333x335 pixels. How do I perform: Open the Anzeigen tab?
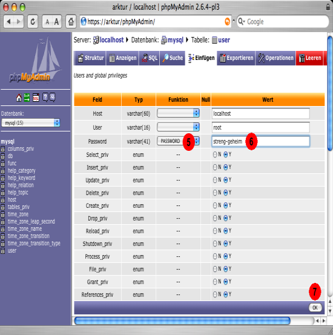click(x=123, y=58)
